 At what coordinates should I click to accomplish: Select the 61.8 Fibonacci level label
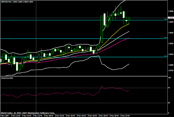(166, 56)
